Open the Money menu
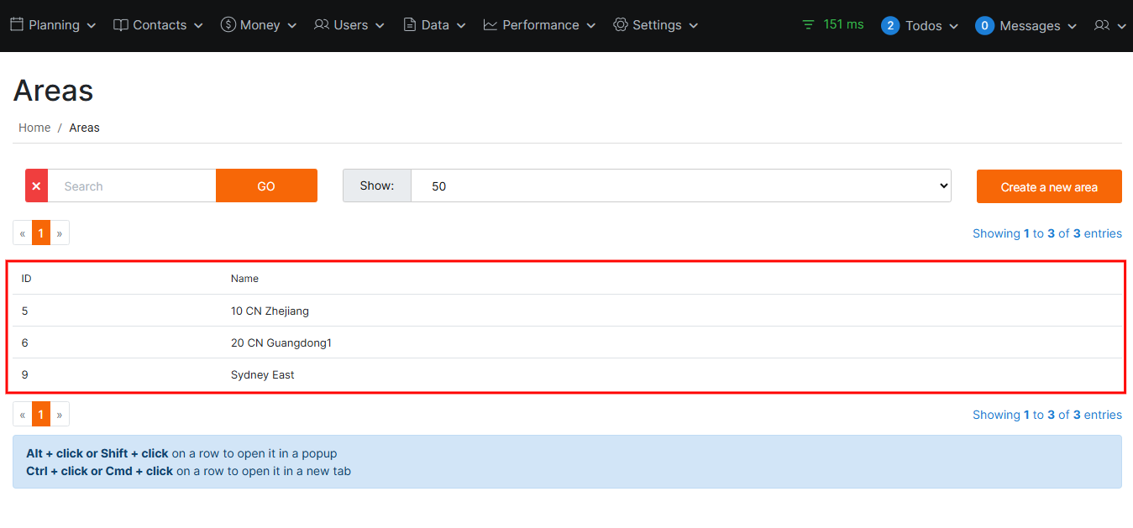The image size is (1133, 528). point(260,25)
